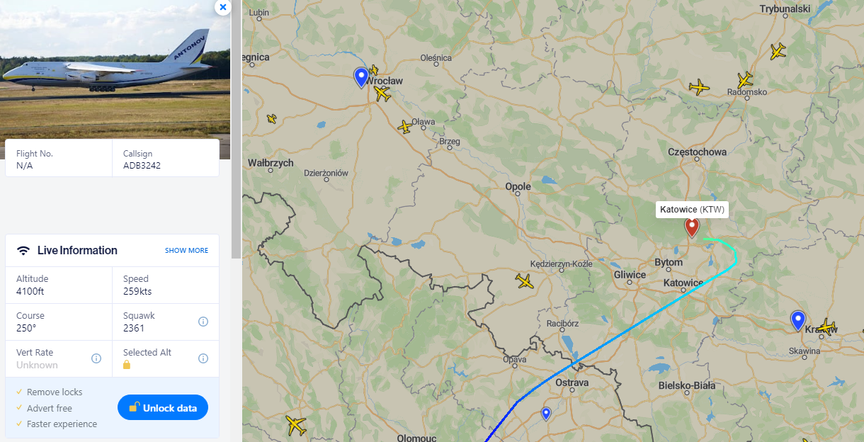Select the blue airport pin near Wrocław
Screen dimensions: 864x442
(x=361, y=77)
